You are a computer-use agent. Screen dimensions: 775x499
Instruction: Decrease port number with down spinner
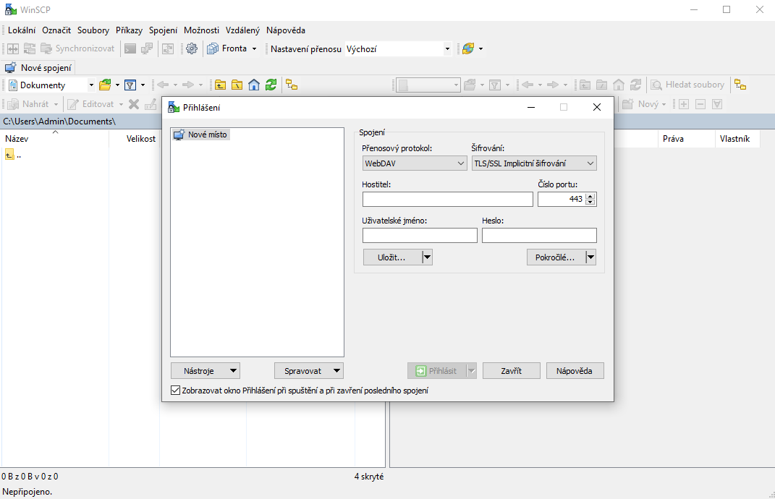tap(590, 202)
